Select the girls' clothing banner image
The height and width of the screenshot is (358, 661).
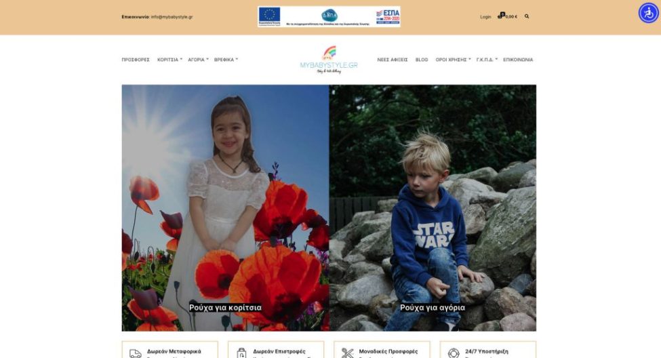coord(225,207)
